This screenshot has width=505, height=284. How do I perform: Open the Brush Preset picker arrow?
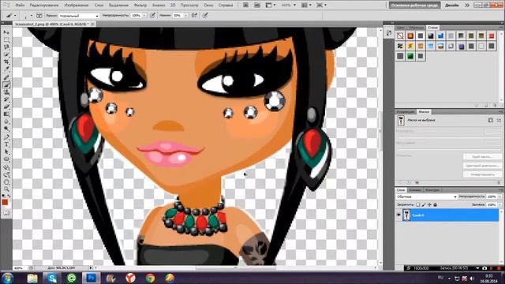pos(32,16)
